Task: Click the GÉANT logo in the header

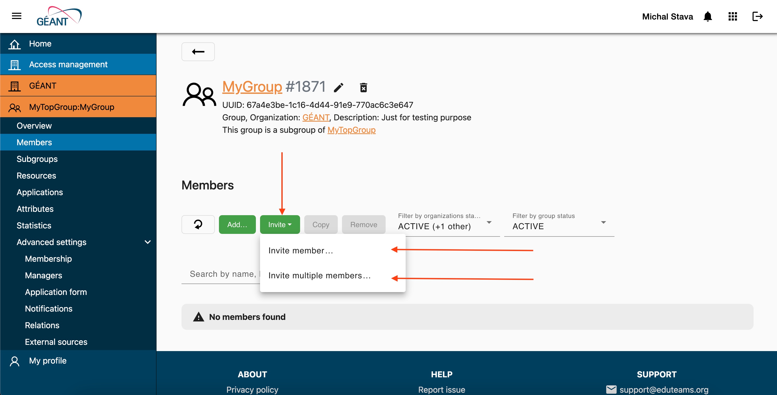Action: (x=59, y=16)
